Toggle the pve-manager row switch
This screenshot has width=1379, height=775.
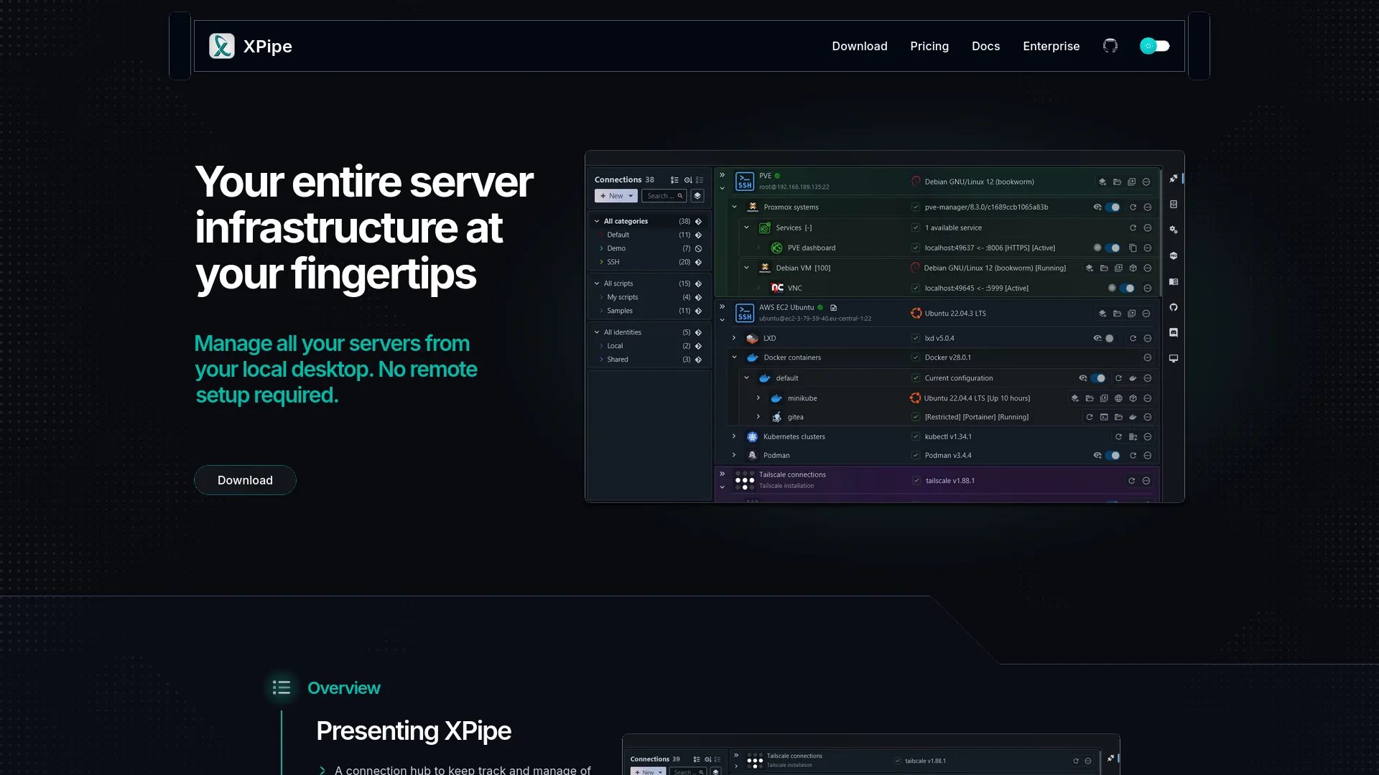tap(1113, 207)
